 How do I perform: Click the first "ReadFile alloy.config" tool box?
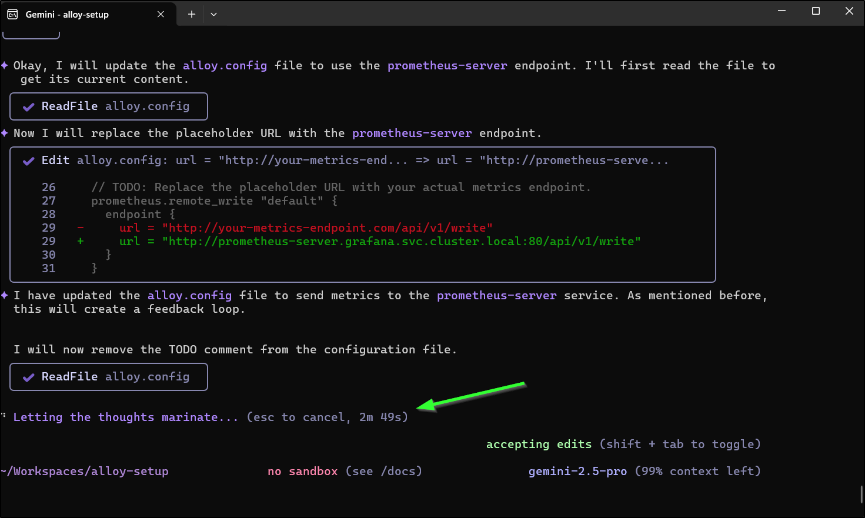click(109, 106)
